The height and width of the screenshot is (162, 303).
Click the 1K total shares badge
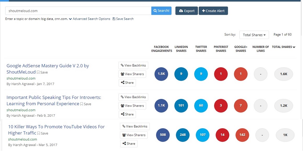[x=285, y=135]
